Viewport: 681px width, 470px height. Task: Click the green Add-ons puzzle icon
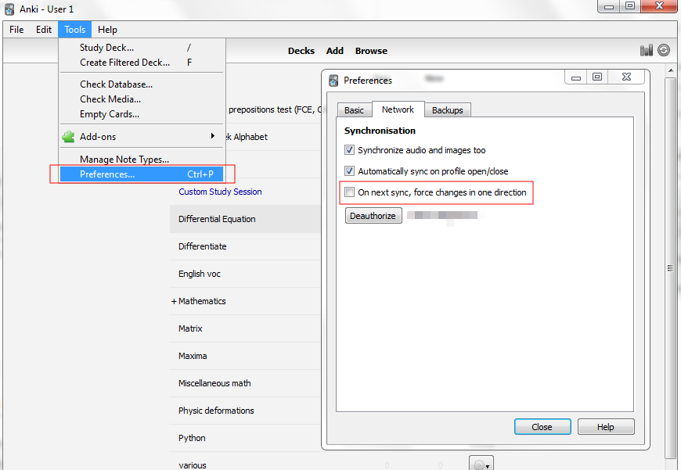pos(68,137)
